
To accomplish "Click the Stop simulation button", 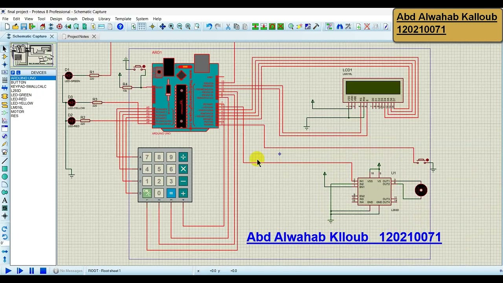I will pyautogui.click(x=43, y=271).
